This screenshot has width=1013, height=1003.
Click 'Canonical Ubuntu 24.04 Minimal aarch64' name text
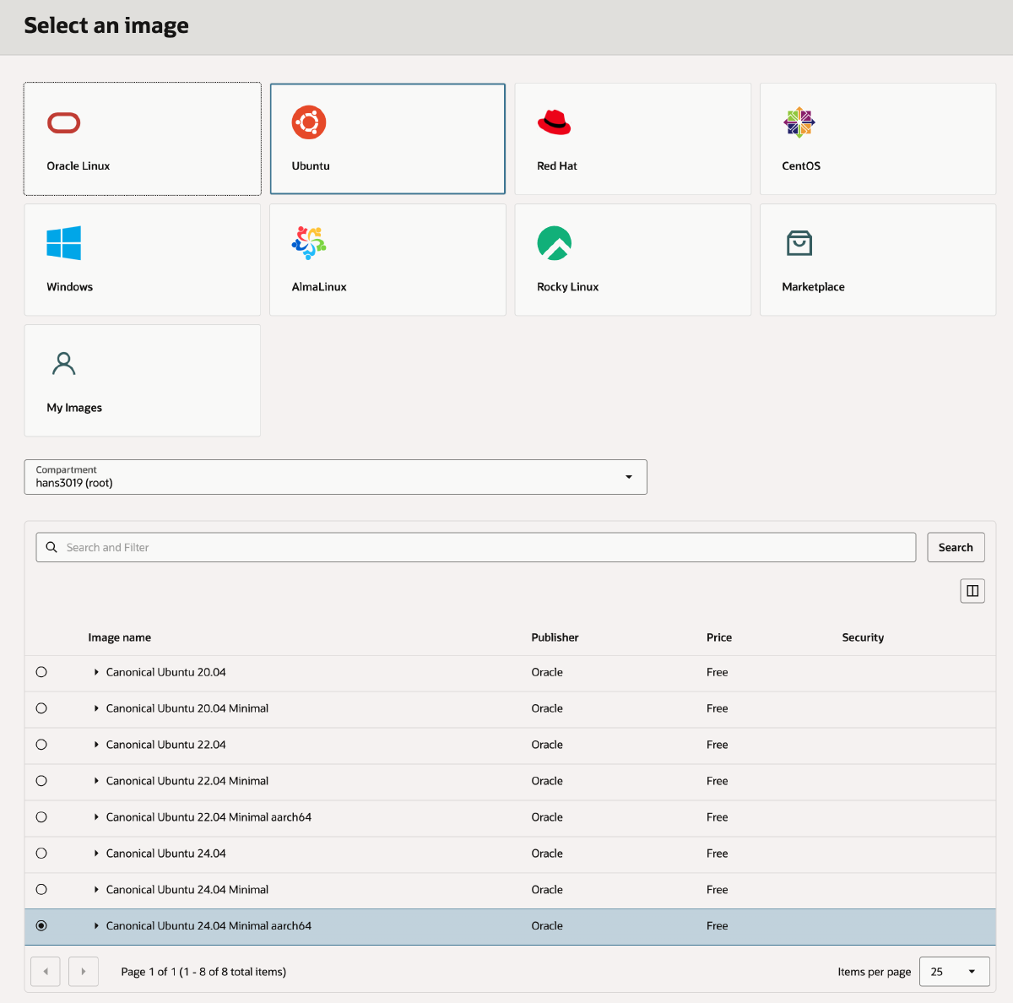click(209, 926)
